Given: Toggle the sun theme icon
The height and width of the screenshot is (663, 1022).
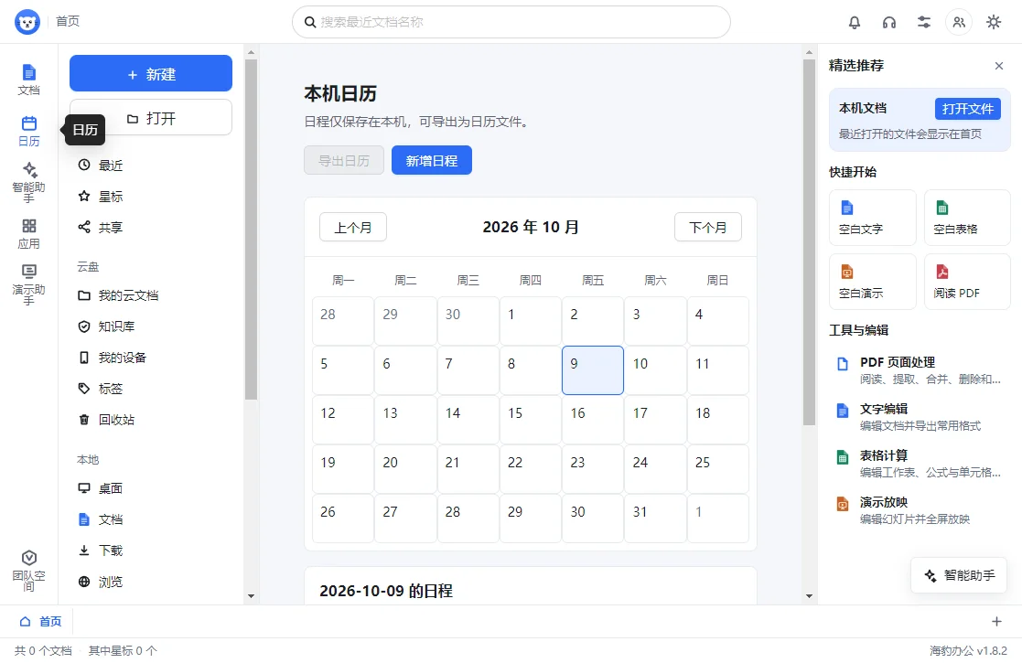Looking at the screenshot, I should pos(994,22).
